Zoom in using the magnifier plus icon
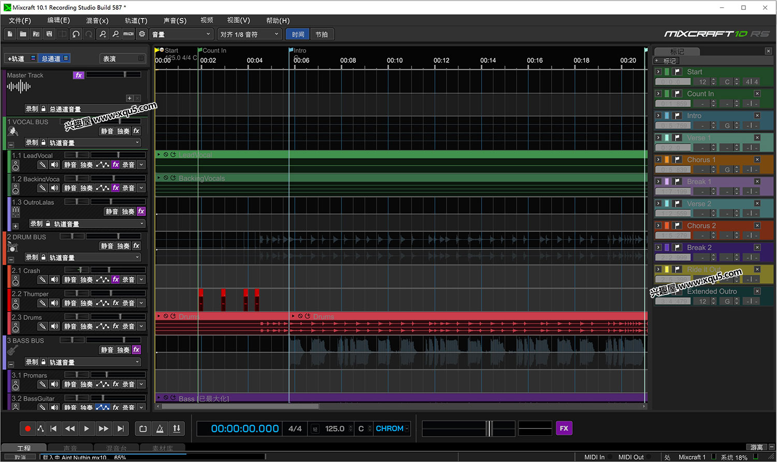 point(103,34)
